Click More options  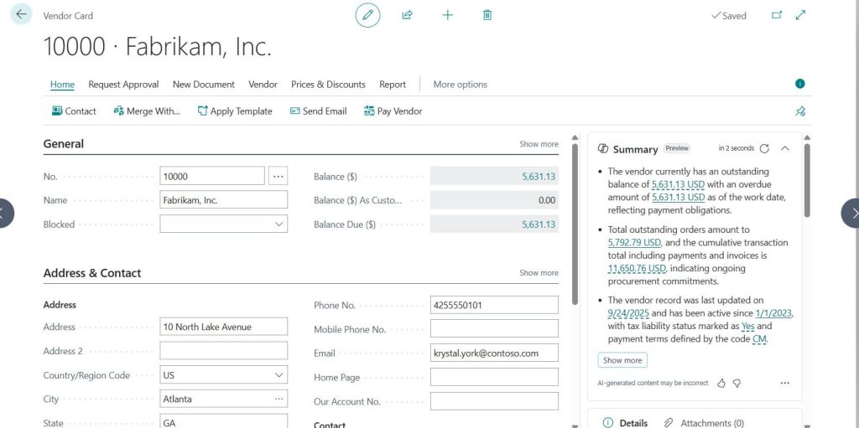coord(461,85)
